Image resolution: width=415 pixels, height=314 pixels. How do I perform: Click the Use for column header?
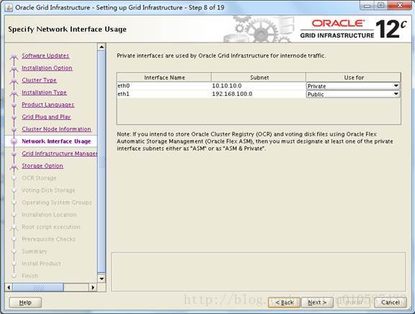[x=354, y=77]
